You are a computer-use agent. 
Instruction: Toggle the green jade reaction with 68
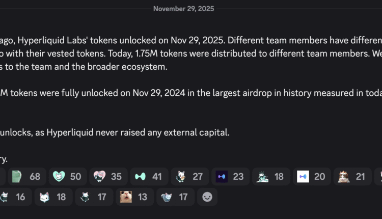[x=27, y=177]
